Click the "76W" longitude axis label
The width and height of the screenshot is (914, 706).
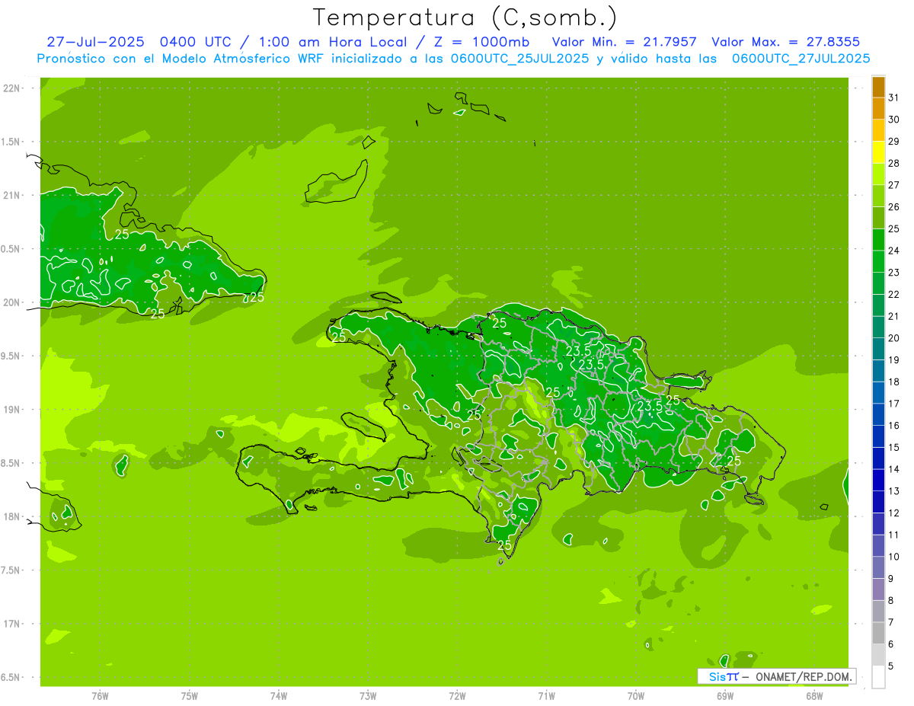point(100,695)
